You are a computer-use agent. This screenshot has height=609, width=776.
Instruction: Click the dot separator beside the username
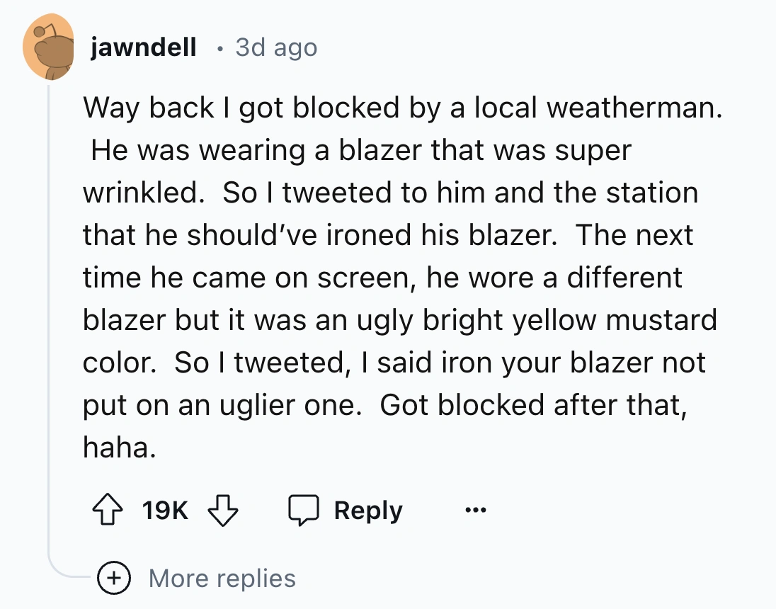tap(219, 49)
